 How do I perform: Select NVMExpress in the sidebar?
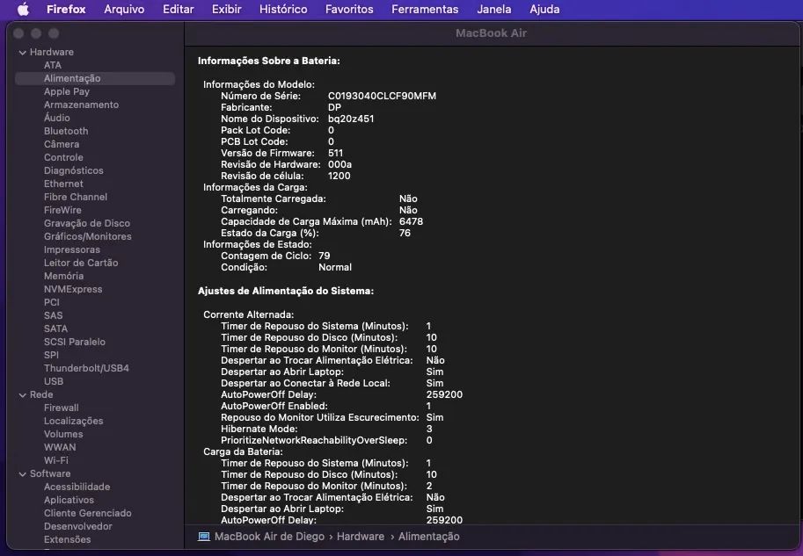pos(73,289)
